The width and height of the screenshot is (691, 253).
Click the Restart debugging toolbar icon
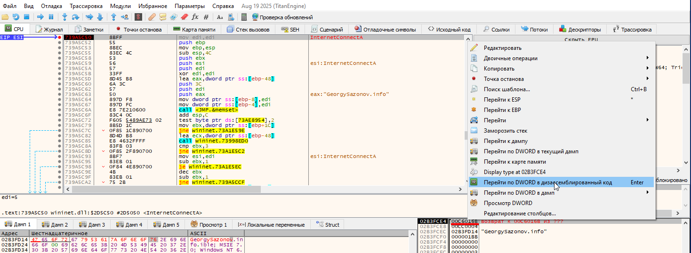16,17
